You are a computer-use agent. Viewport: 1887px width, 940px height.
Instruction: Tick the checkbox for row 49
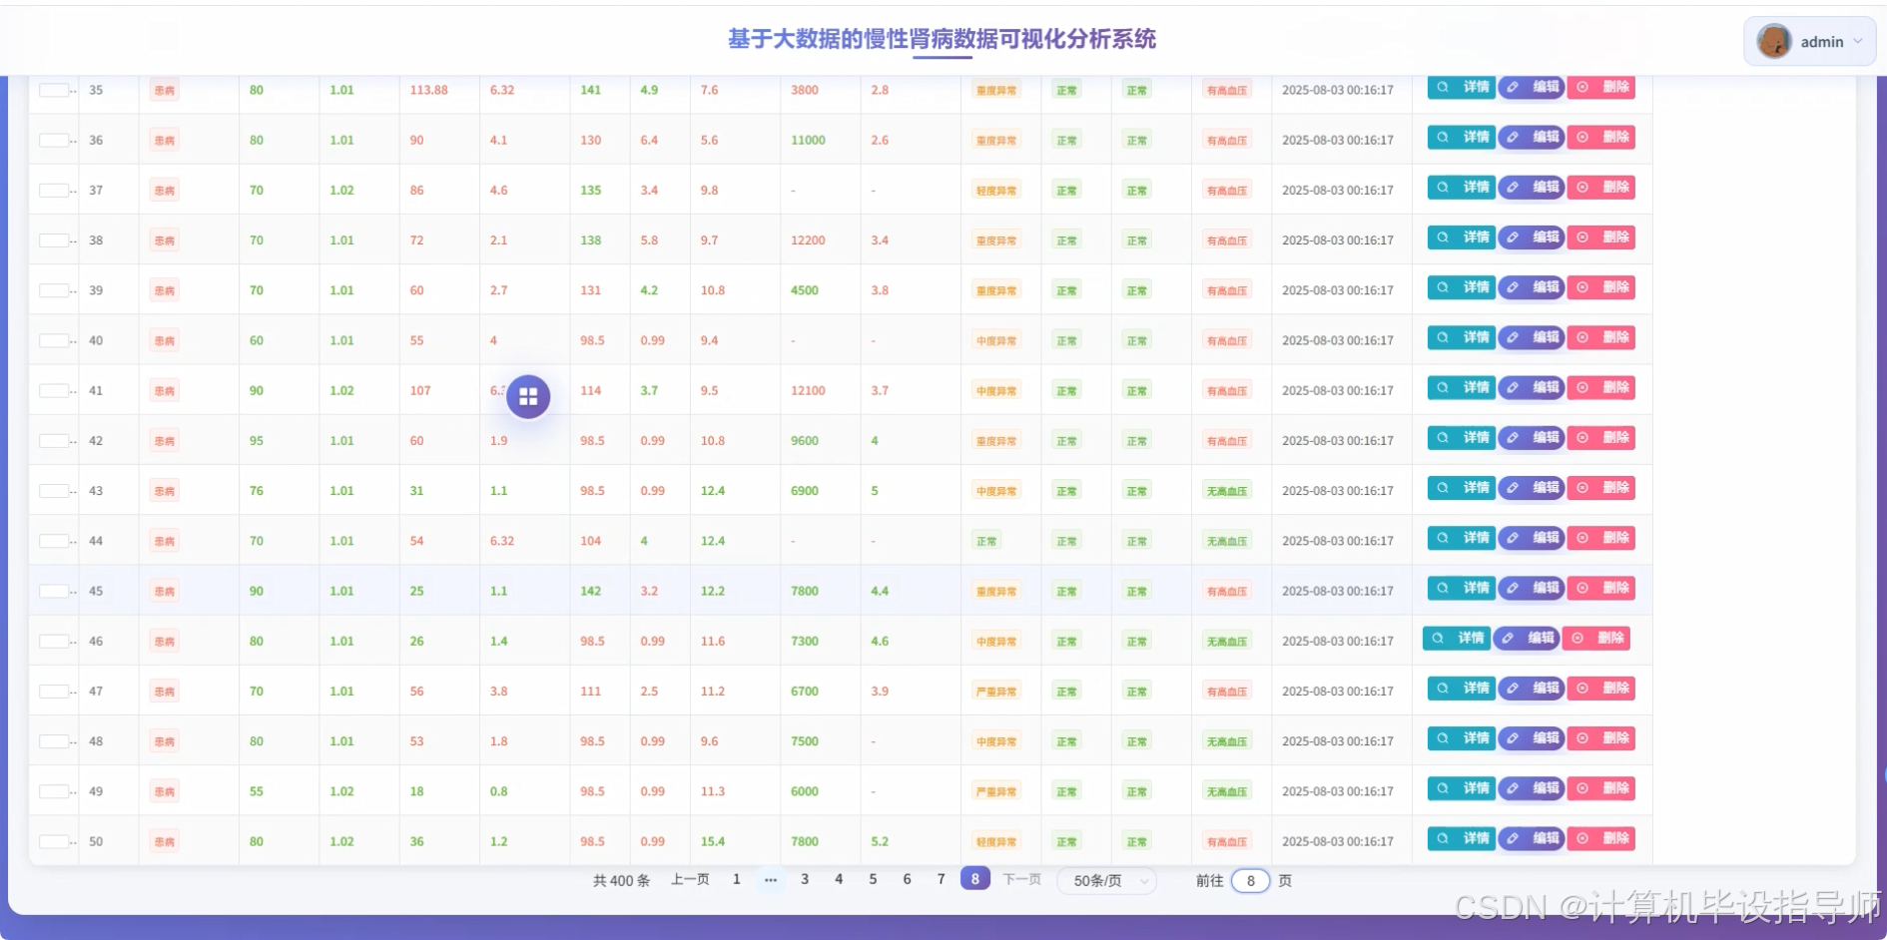coord(54,791)
